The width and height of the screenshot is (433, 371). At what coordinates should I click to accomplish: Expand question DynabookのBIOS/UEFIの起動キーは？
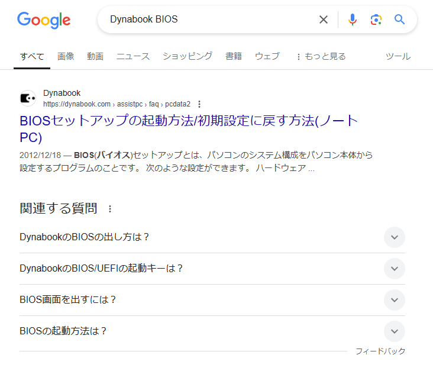(x=395, y=269)
